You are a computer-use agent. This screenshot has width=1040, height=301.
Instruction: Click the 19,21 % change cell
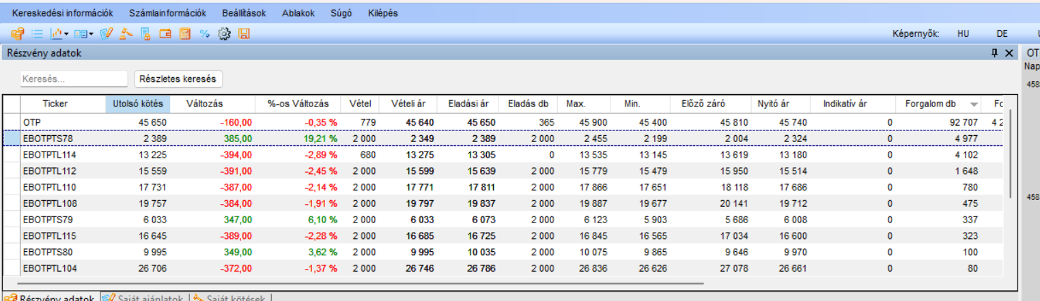coord(298,138)
